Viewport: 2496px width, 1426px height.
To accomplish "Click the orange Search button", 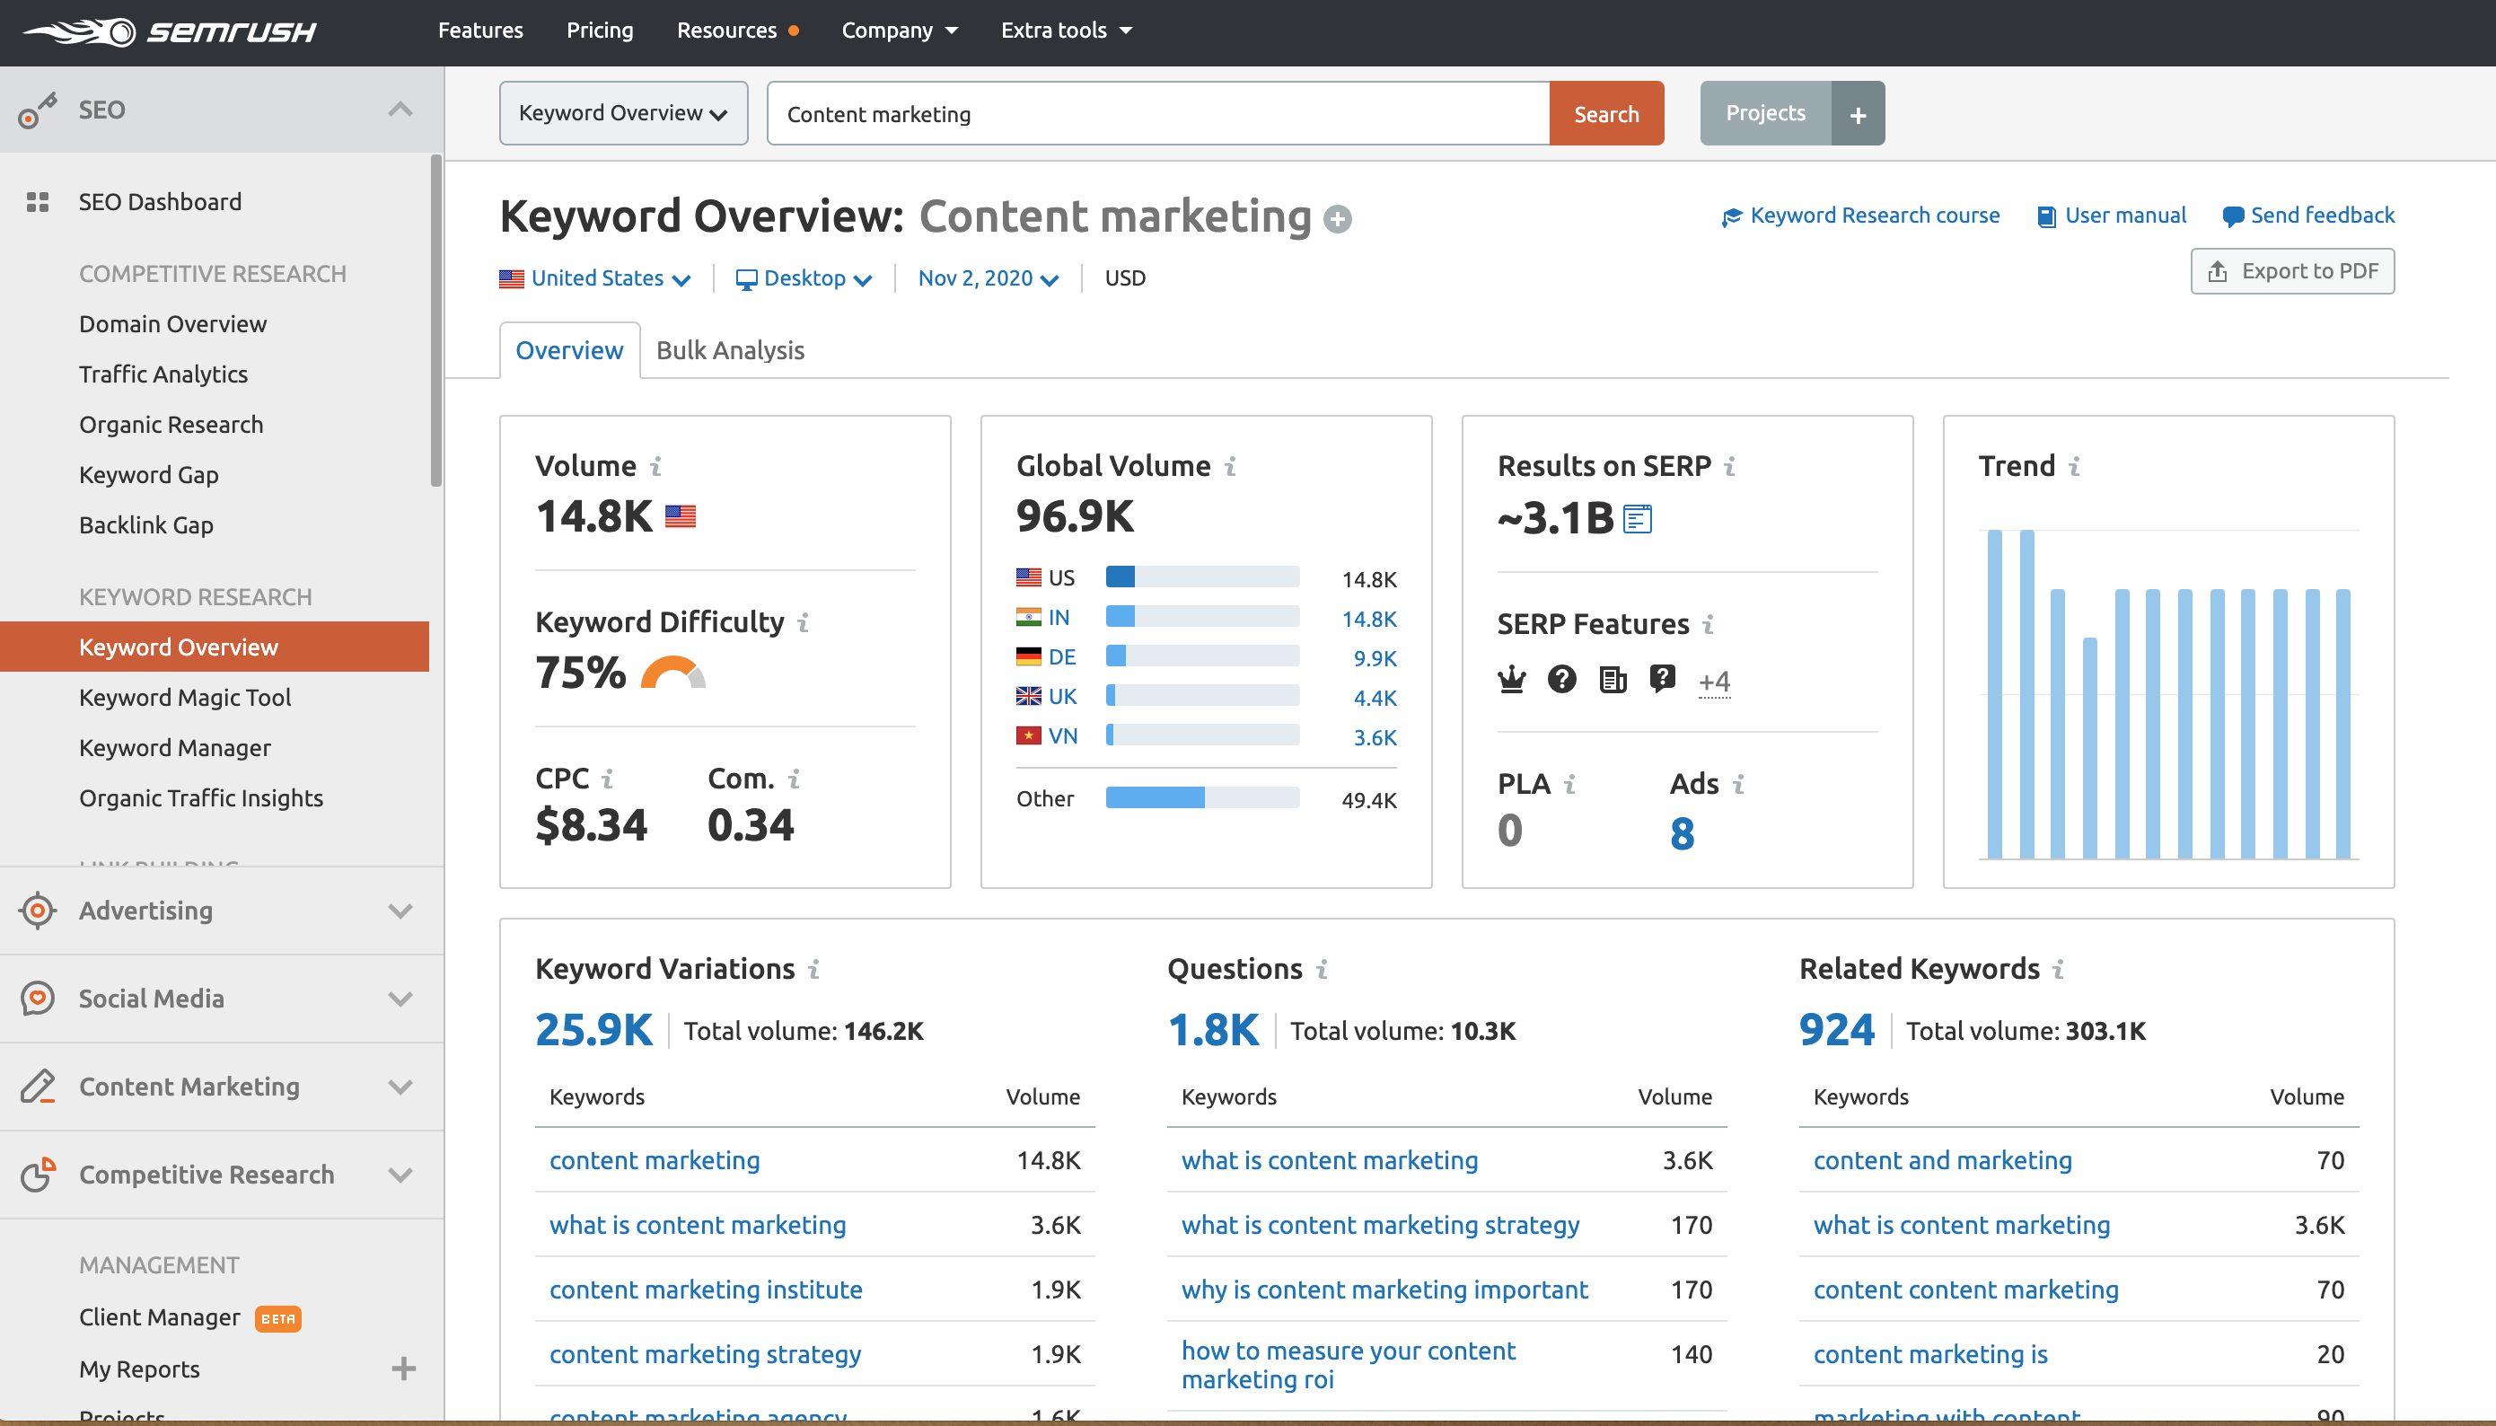I will pyautogui.click(x=1606, y=115).
